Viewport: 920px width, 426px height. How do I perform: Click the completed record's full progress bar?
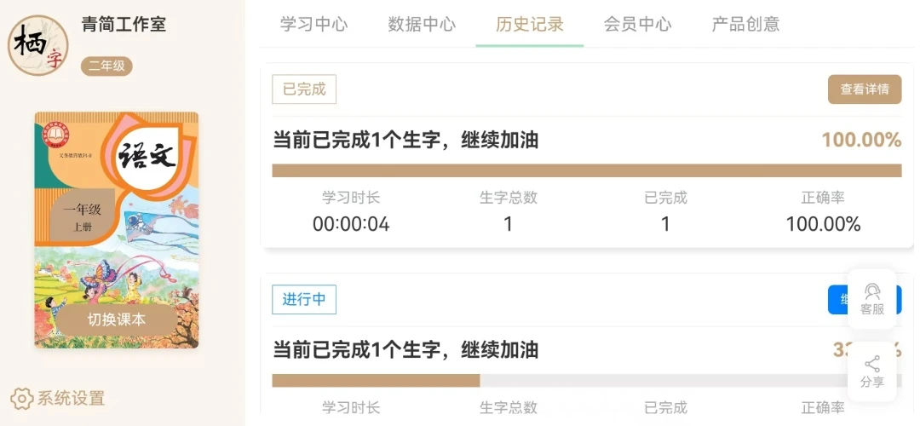tap(586, 170)
